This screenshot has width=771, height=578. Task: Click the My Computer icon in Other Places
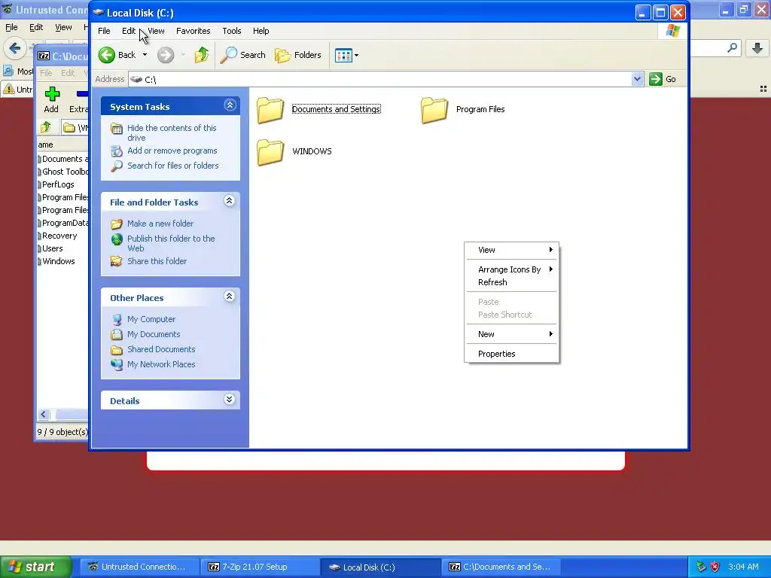coord(117,319)
